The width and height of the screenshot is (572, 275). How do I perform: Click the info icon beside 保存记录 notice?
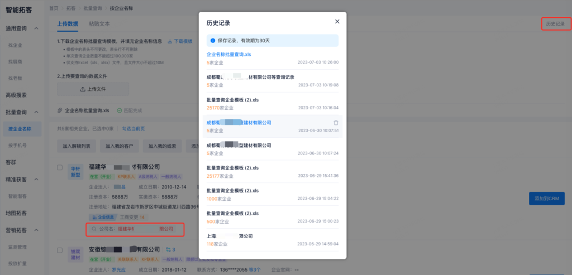tap(212, 41)
